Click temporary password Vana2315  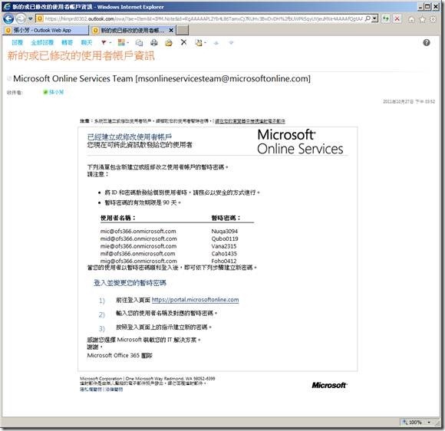click(224, 246)
